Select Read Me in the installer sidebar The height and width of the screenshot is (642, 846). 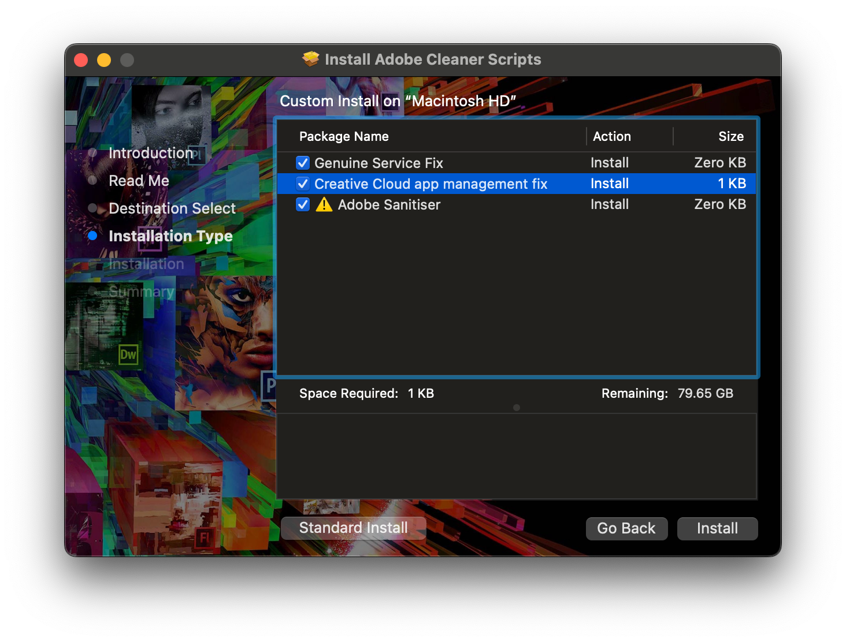pyautogui.click(x=139, y=180)
